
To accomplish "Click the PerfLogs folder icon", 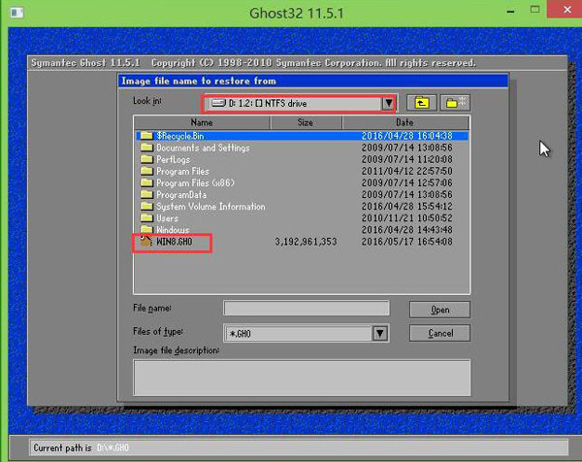I will coord(146,159).
